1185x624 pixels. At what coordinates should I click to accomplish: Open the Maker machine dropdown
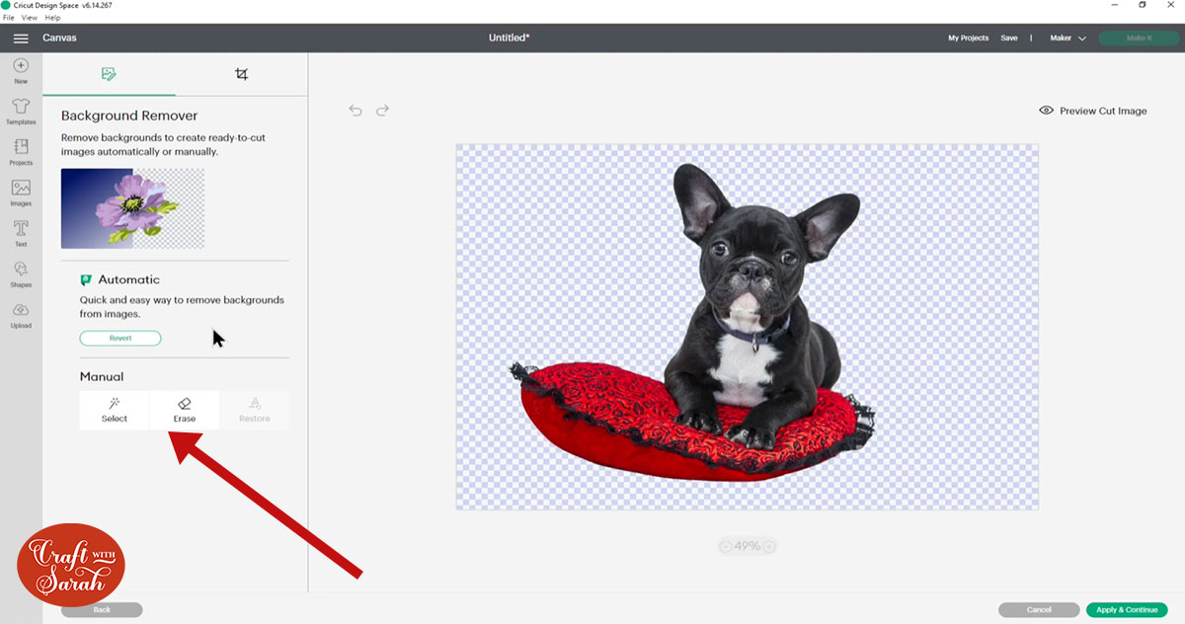click(1066, 38)
